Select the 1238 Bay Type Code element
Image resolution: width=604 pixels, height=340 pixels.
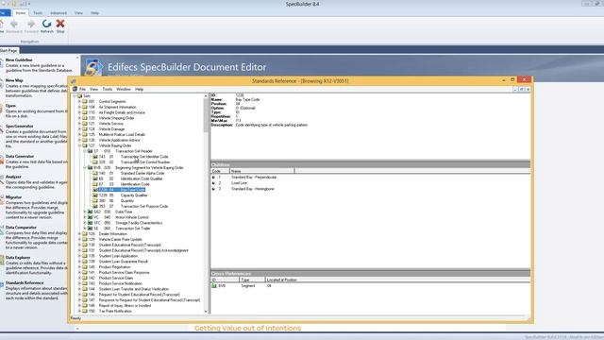tap(122, 190)
